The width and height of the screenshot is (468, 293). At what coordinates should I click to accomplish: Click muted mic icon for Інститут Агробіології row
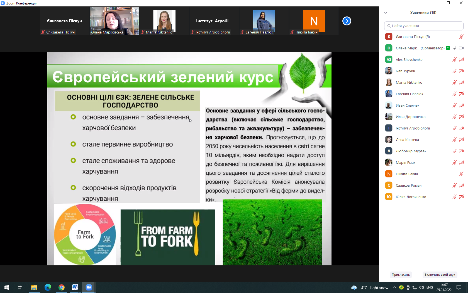[455, 128]
